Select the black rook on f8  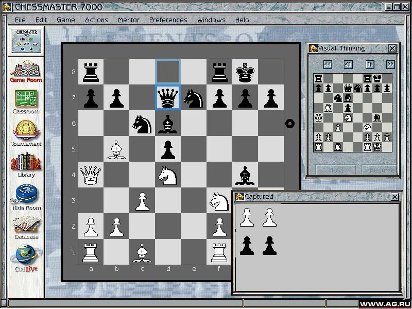(x=219, y=72)
